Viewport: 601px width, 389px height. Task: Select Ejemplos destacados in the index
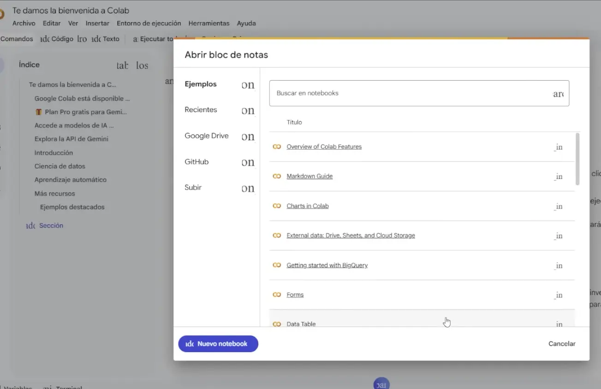coord(72,207)
